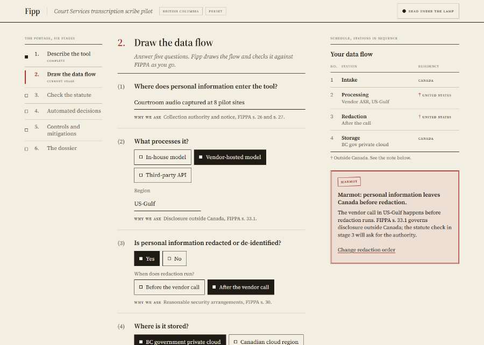The image size is (484, 345).
Task: Go to stage 4 Automated decisions
Action: 63,111
